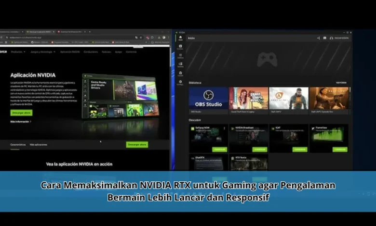Image resolution: width=376 pixels, height=226 pixels.
Task: Open the Controladores icon in NVIDIA app sidebar
Action: pos(180,47)
